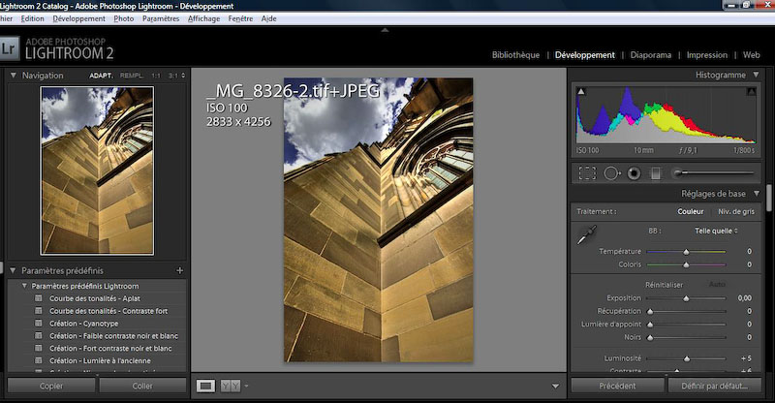Open the navigator 3:1 zoom level dropdown
This screenshot has width=775, height=403.
(177, 76)
